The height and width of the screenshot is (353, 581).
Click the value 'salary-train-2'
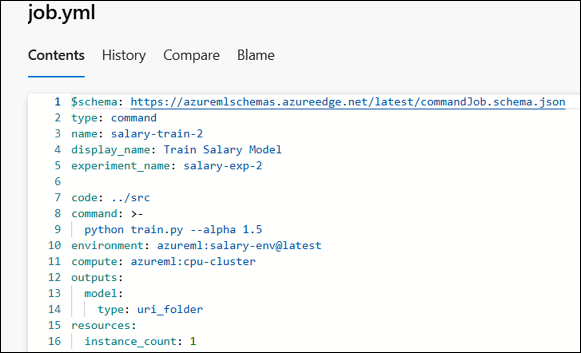(x=157, y=134)
